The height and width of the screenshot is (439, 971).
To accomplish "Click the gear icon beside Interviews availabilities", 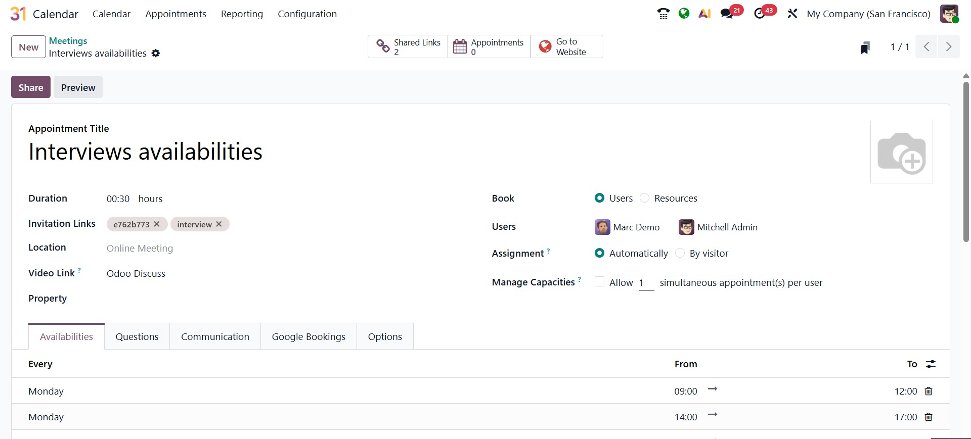I will tap(156, 54).
